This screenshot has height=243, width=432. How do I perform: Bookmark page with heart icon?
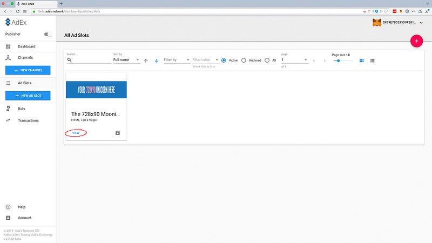pyautogui.click(x=386, y=11)
